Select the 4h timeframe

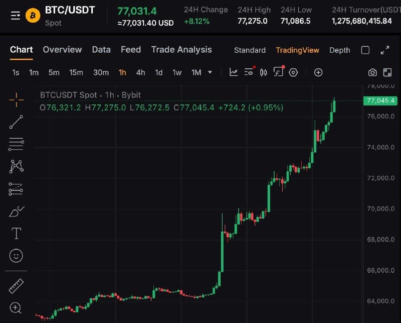click(x=141, y=72)
